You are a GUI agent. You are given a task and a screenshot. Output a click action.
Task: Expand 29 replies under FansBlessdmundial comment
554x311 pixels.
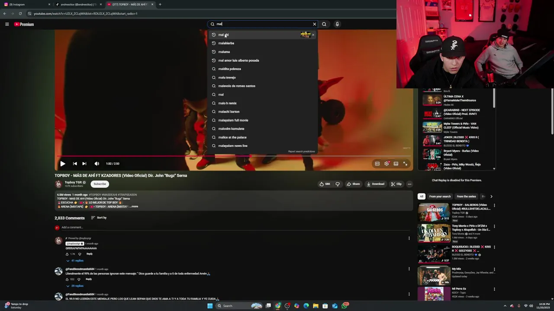[x=75, y=286]
